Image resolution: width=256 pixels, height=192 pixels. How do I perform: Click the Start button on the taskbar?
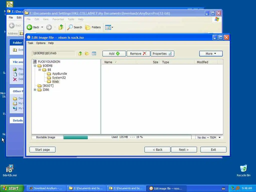tap(12, 188)
